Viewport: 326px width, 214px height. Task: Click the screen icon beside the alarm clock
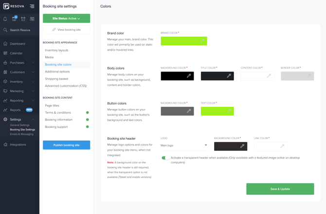[32, 19]
